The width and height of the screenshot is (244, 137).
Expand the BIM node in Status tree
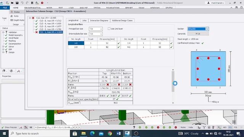(x=3, y=49)
